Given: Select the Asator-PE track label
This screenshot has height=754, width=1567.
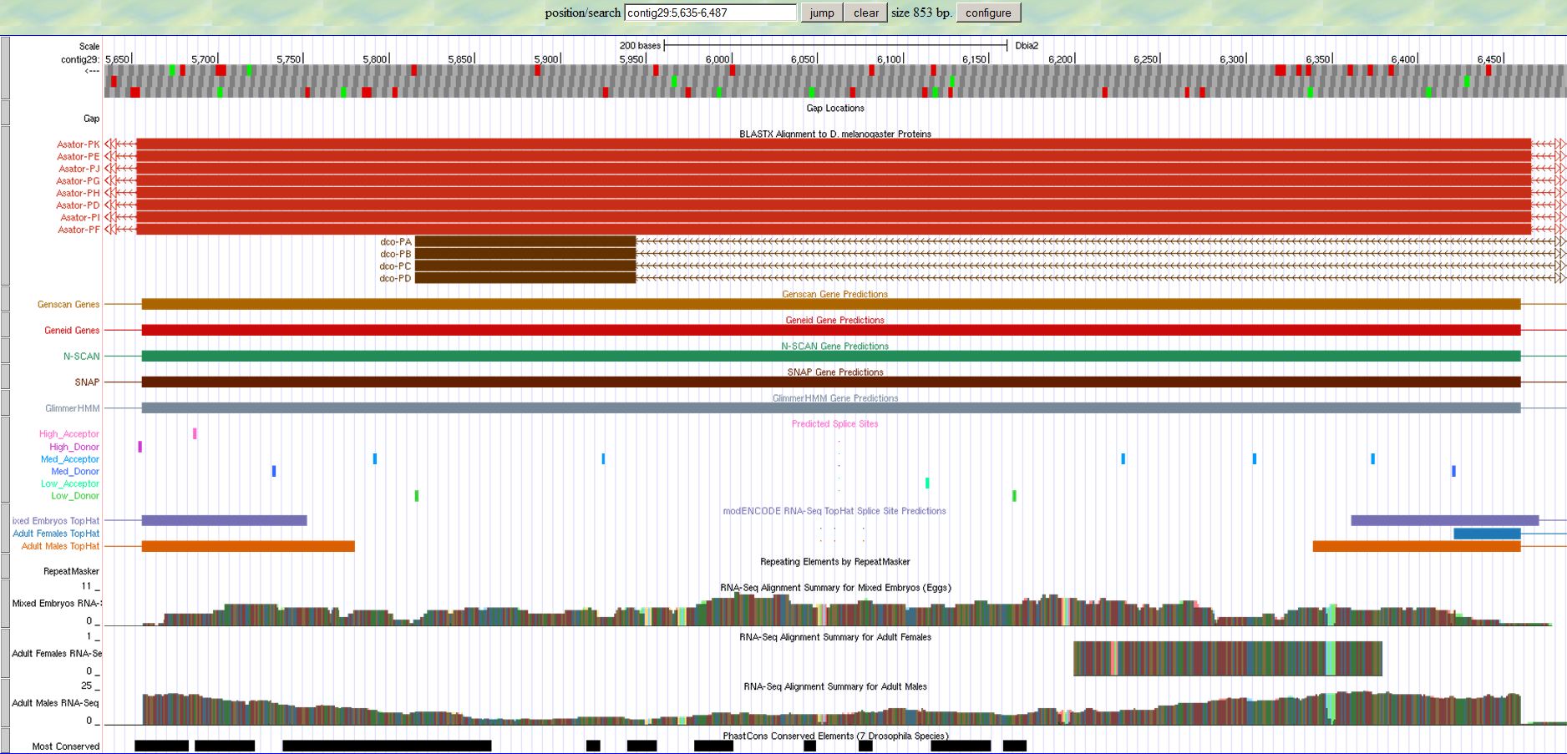Looking at the screenshot, I should 78,156.
